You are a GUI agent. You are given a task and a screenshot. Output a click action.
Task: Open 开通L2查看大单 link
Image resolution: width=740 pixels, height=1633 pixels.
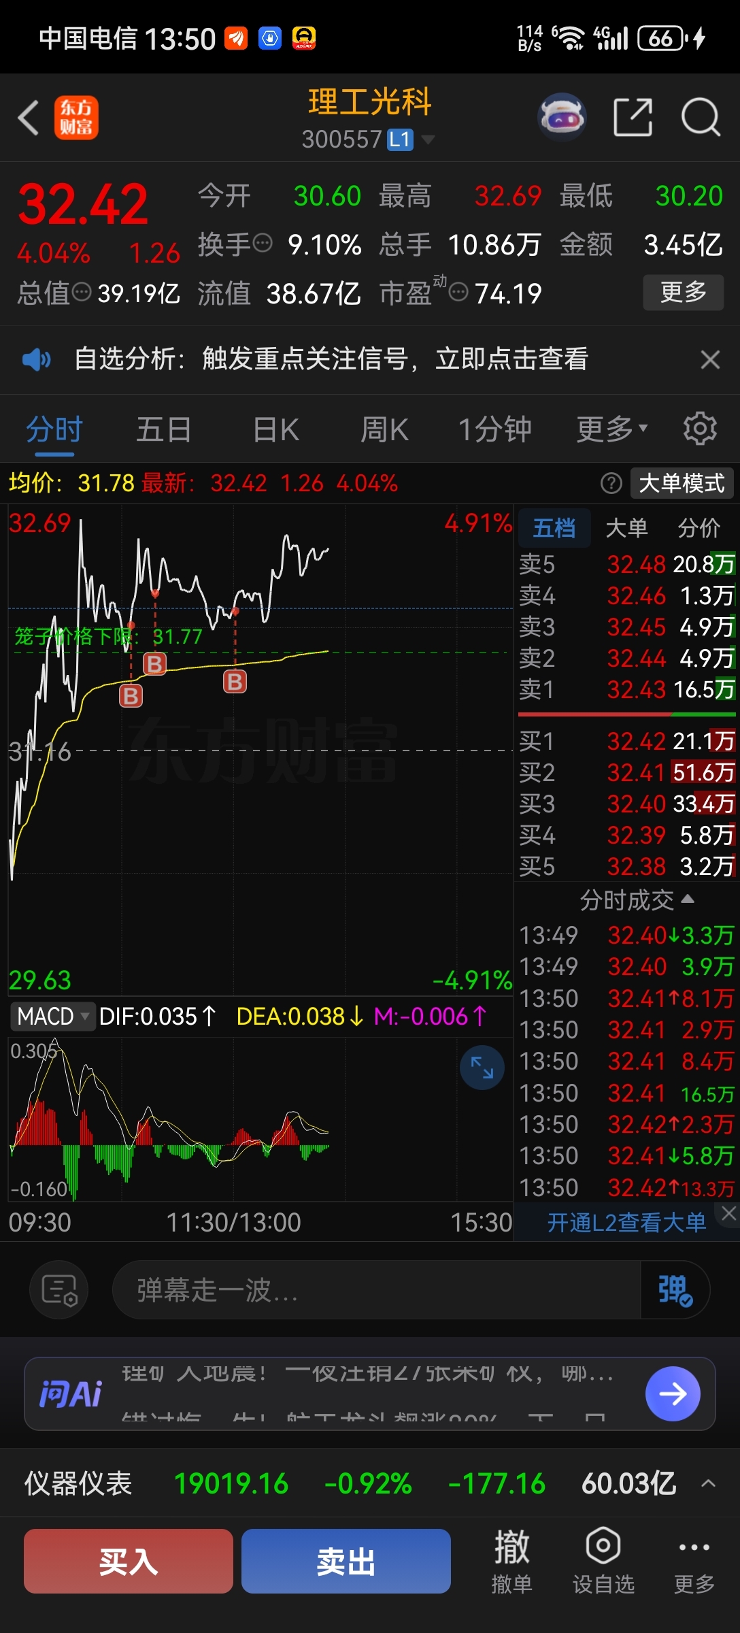point(626,1222)
